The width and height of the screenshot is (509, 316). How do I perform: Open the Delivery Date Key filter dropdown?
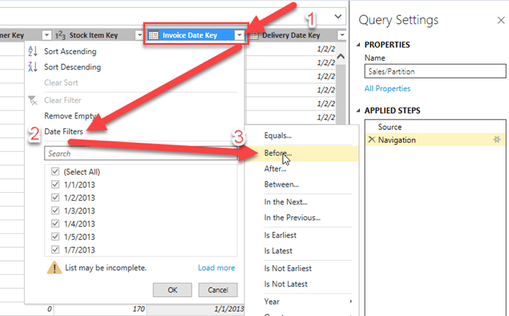tap(342, 35)
